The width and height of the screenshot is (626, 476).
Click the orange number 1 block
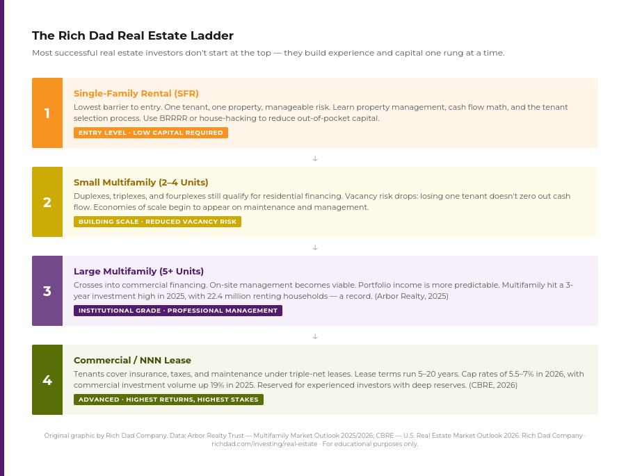[x=47, y=113]
